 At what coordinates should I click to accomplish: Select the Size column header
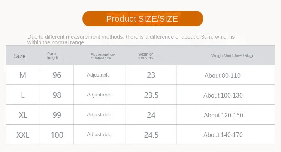tap(20, 56)
